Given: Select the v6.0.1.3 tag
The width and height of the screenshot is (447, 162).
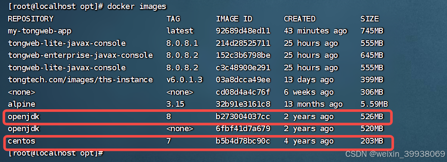Looking at the screenshot, I should [184, 80].
